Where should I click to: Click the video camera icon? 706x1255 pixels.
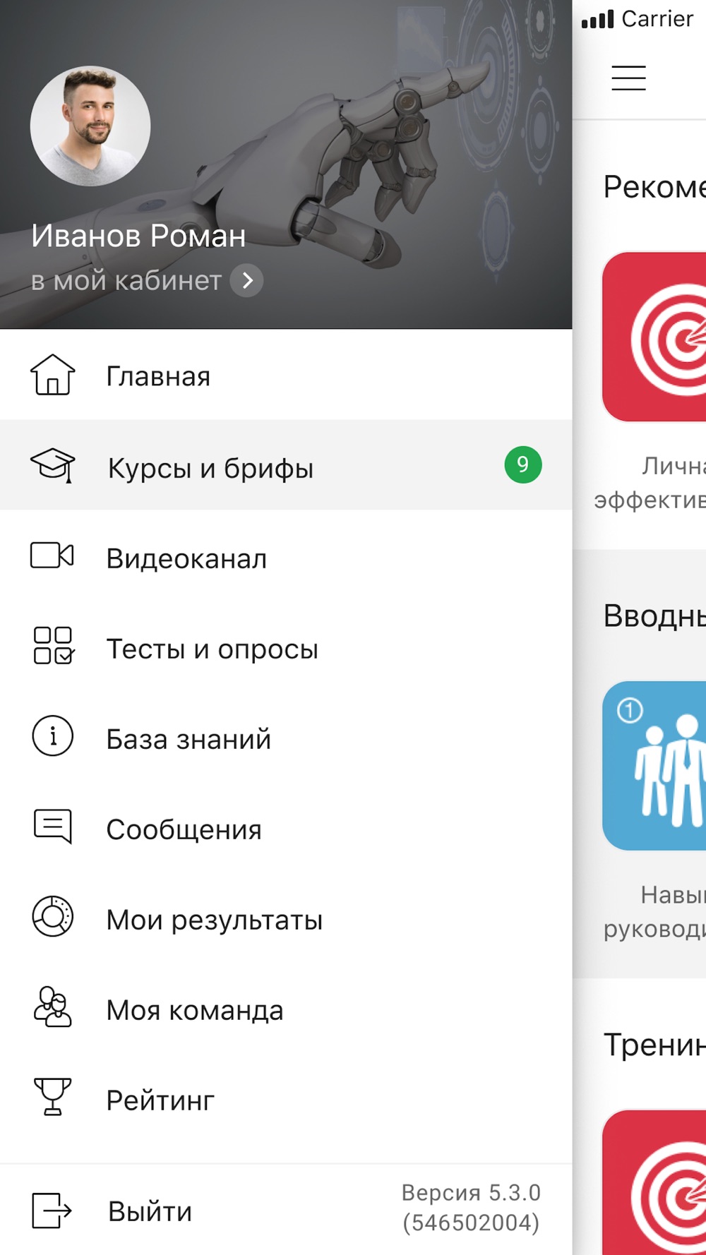point(52,556)
